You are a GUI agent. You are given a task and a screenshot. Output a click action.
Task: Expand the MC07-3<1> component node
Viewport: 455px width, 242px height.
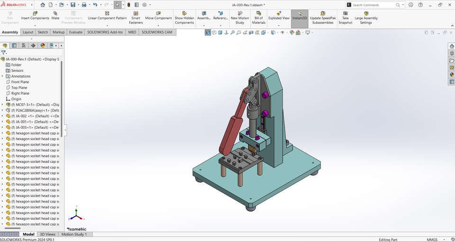click(3, 105)
